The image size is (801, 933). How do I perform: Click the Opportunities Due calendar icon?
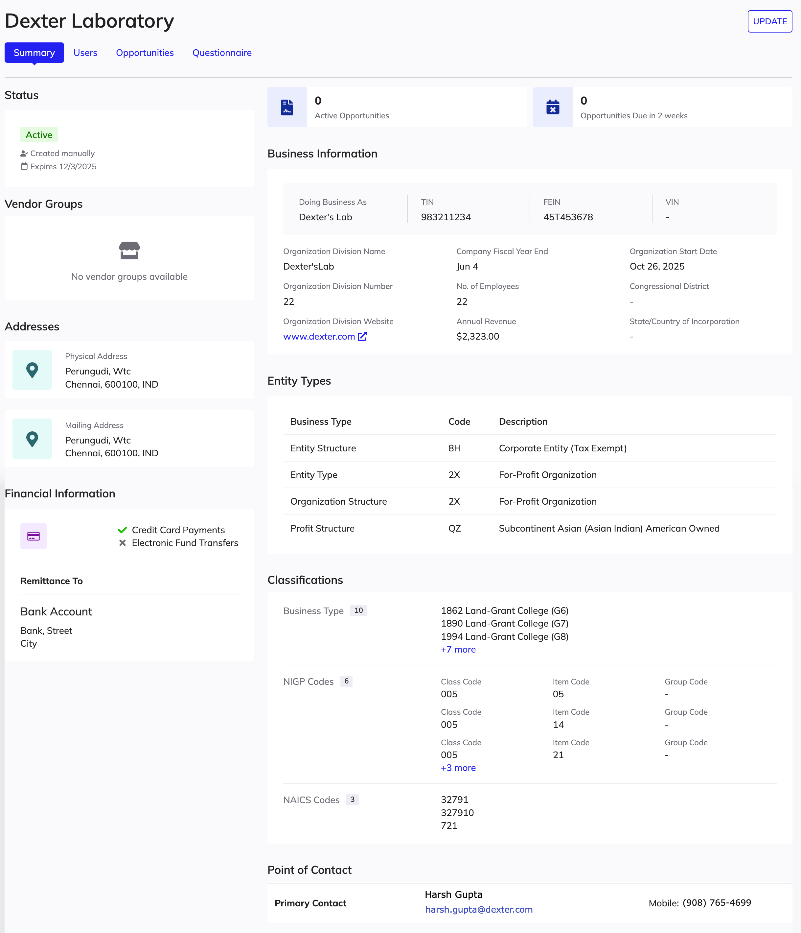(x=553, y=107)
